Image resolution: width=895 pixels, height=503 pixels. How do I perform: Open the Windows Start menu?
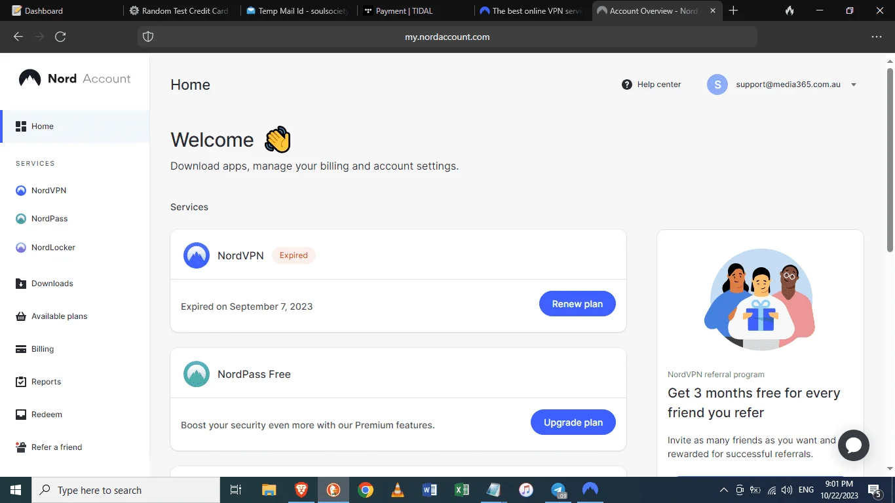[x=16, y=490]
